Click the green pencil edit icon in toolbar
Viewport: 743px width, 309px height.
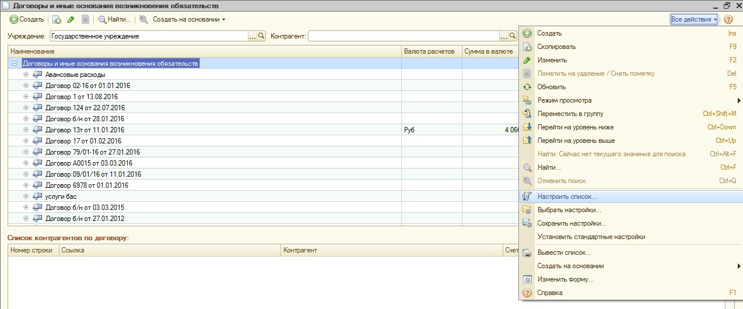pyautogui.click(x=71, y=19)
